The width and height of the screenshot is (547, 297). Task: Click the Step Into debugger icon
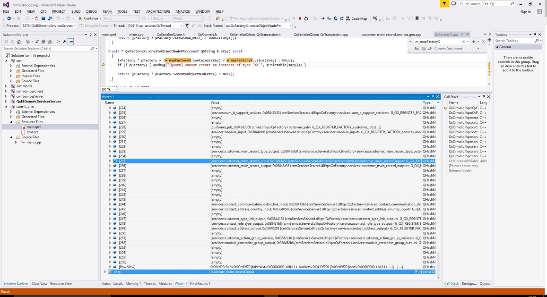tap(329, 18)
